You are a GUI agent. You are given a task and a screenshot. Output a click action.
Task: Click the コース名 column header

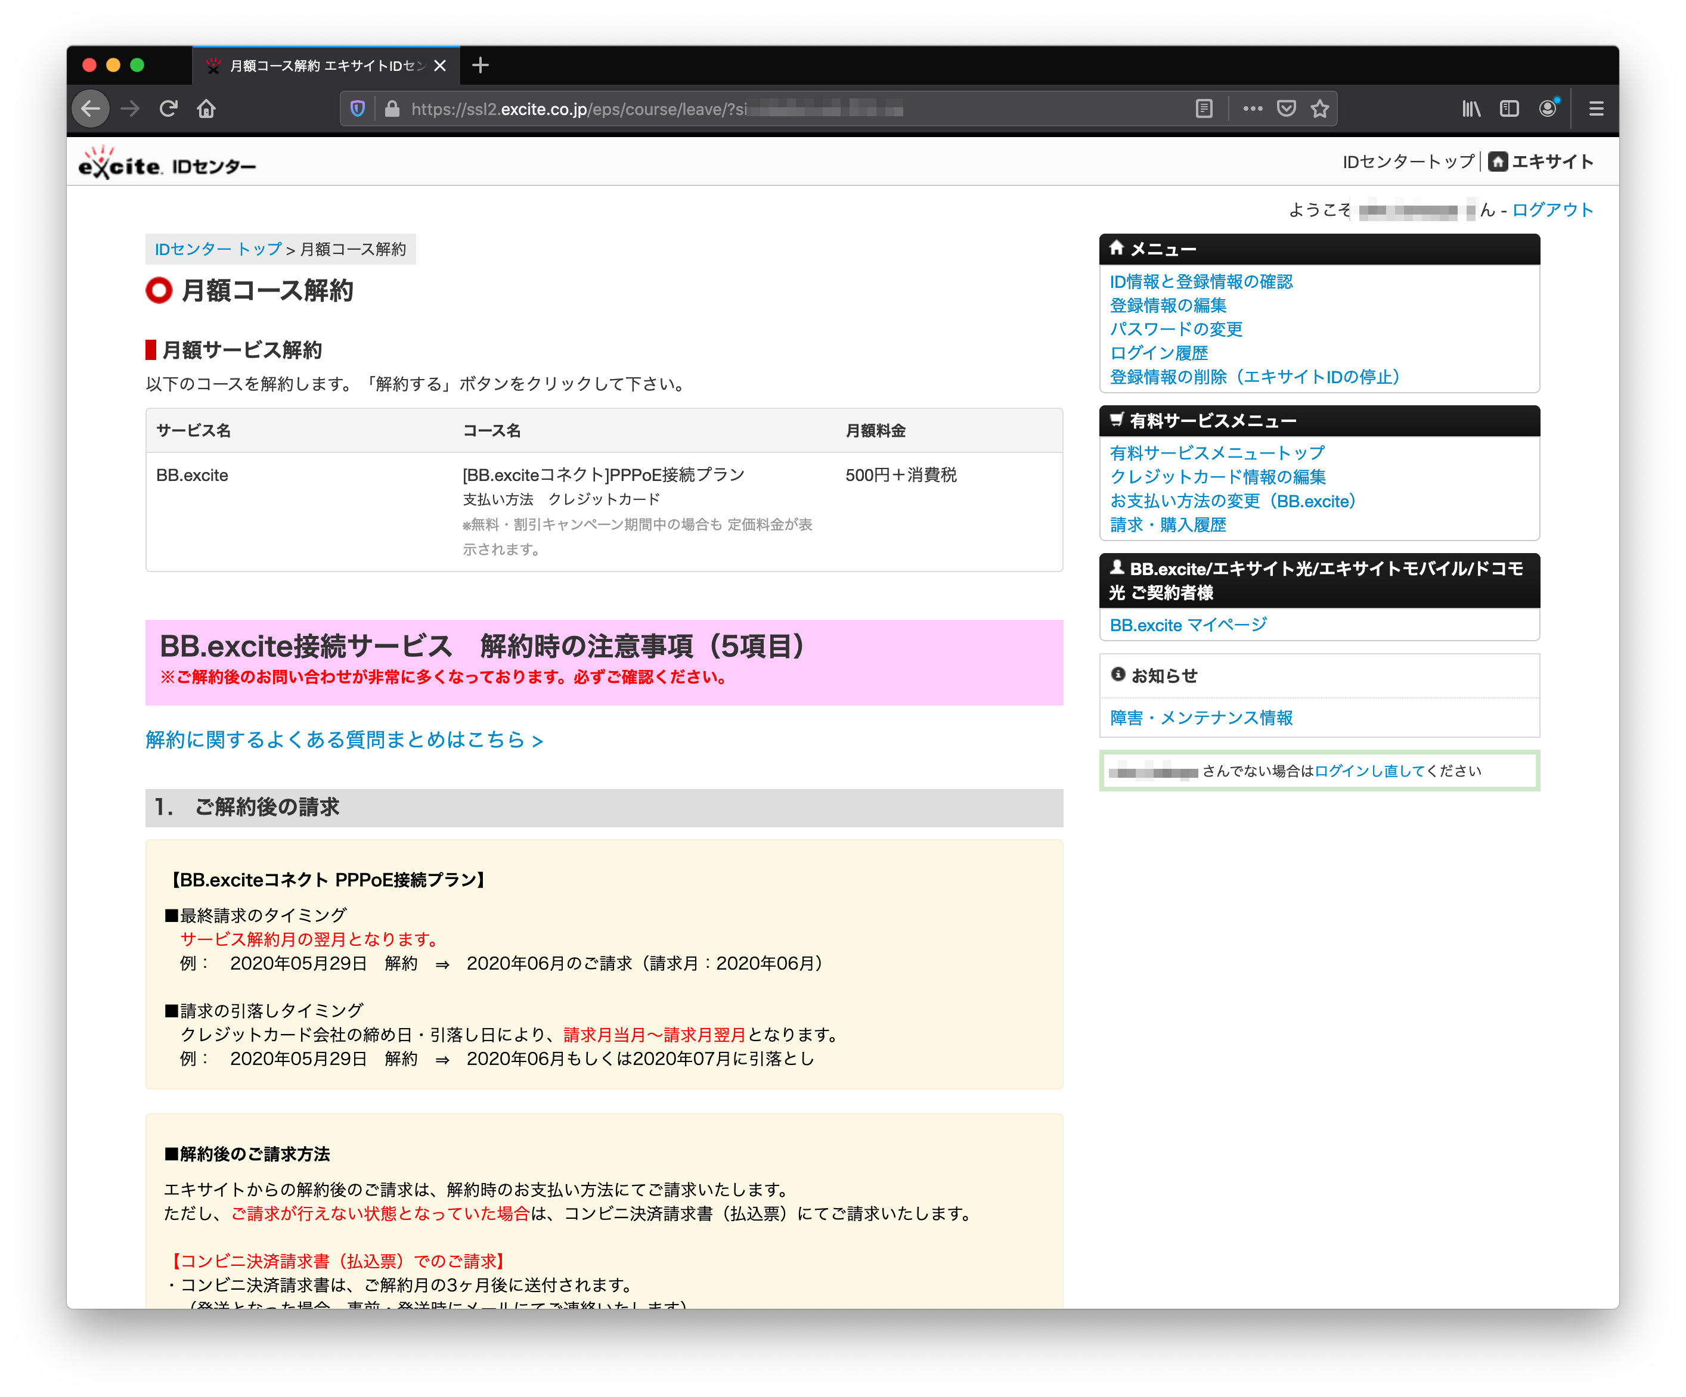point(491,431)
